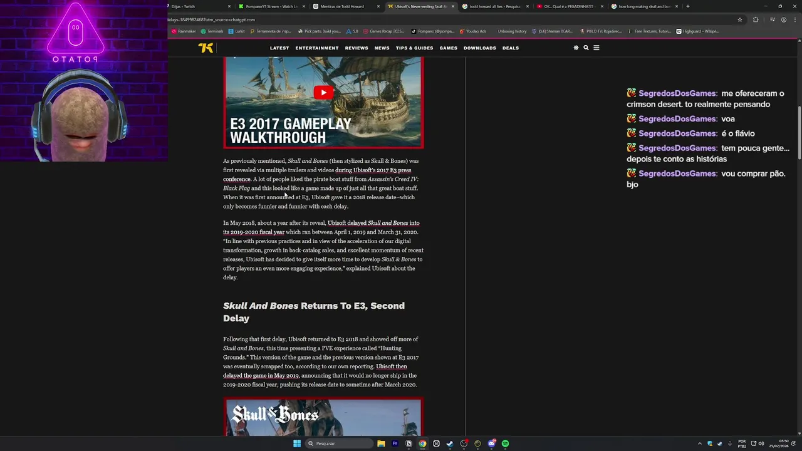This screenshot has width=802, height=451.
Task: Open the Rainmaker bookmark
Action: click(184, 31)
